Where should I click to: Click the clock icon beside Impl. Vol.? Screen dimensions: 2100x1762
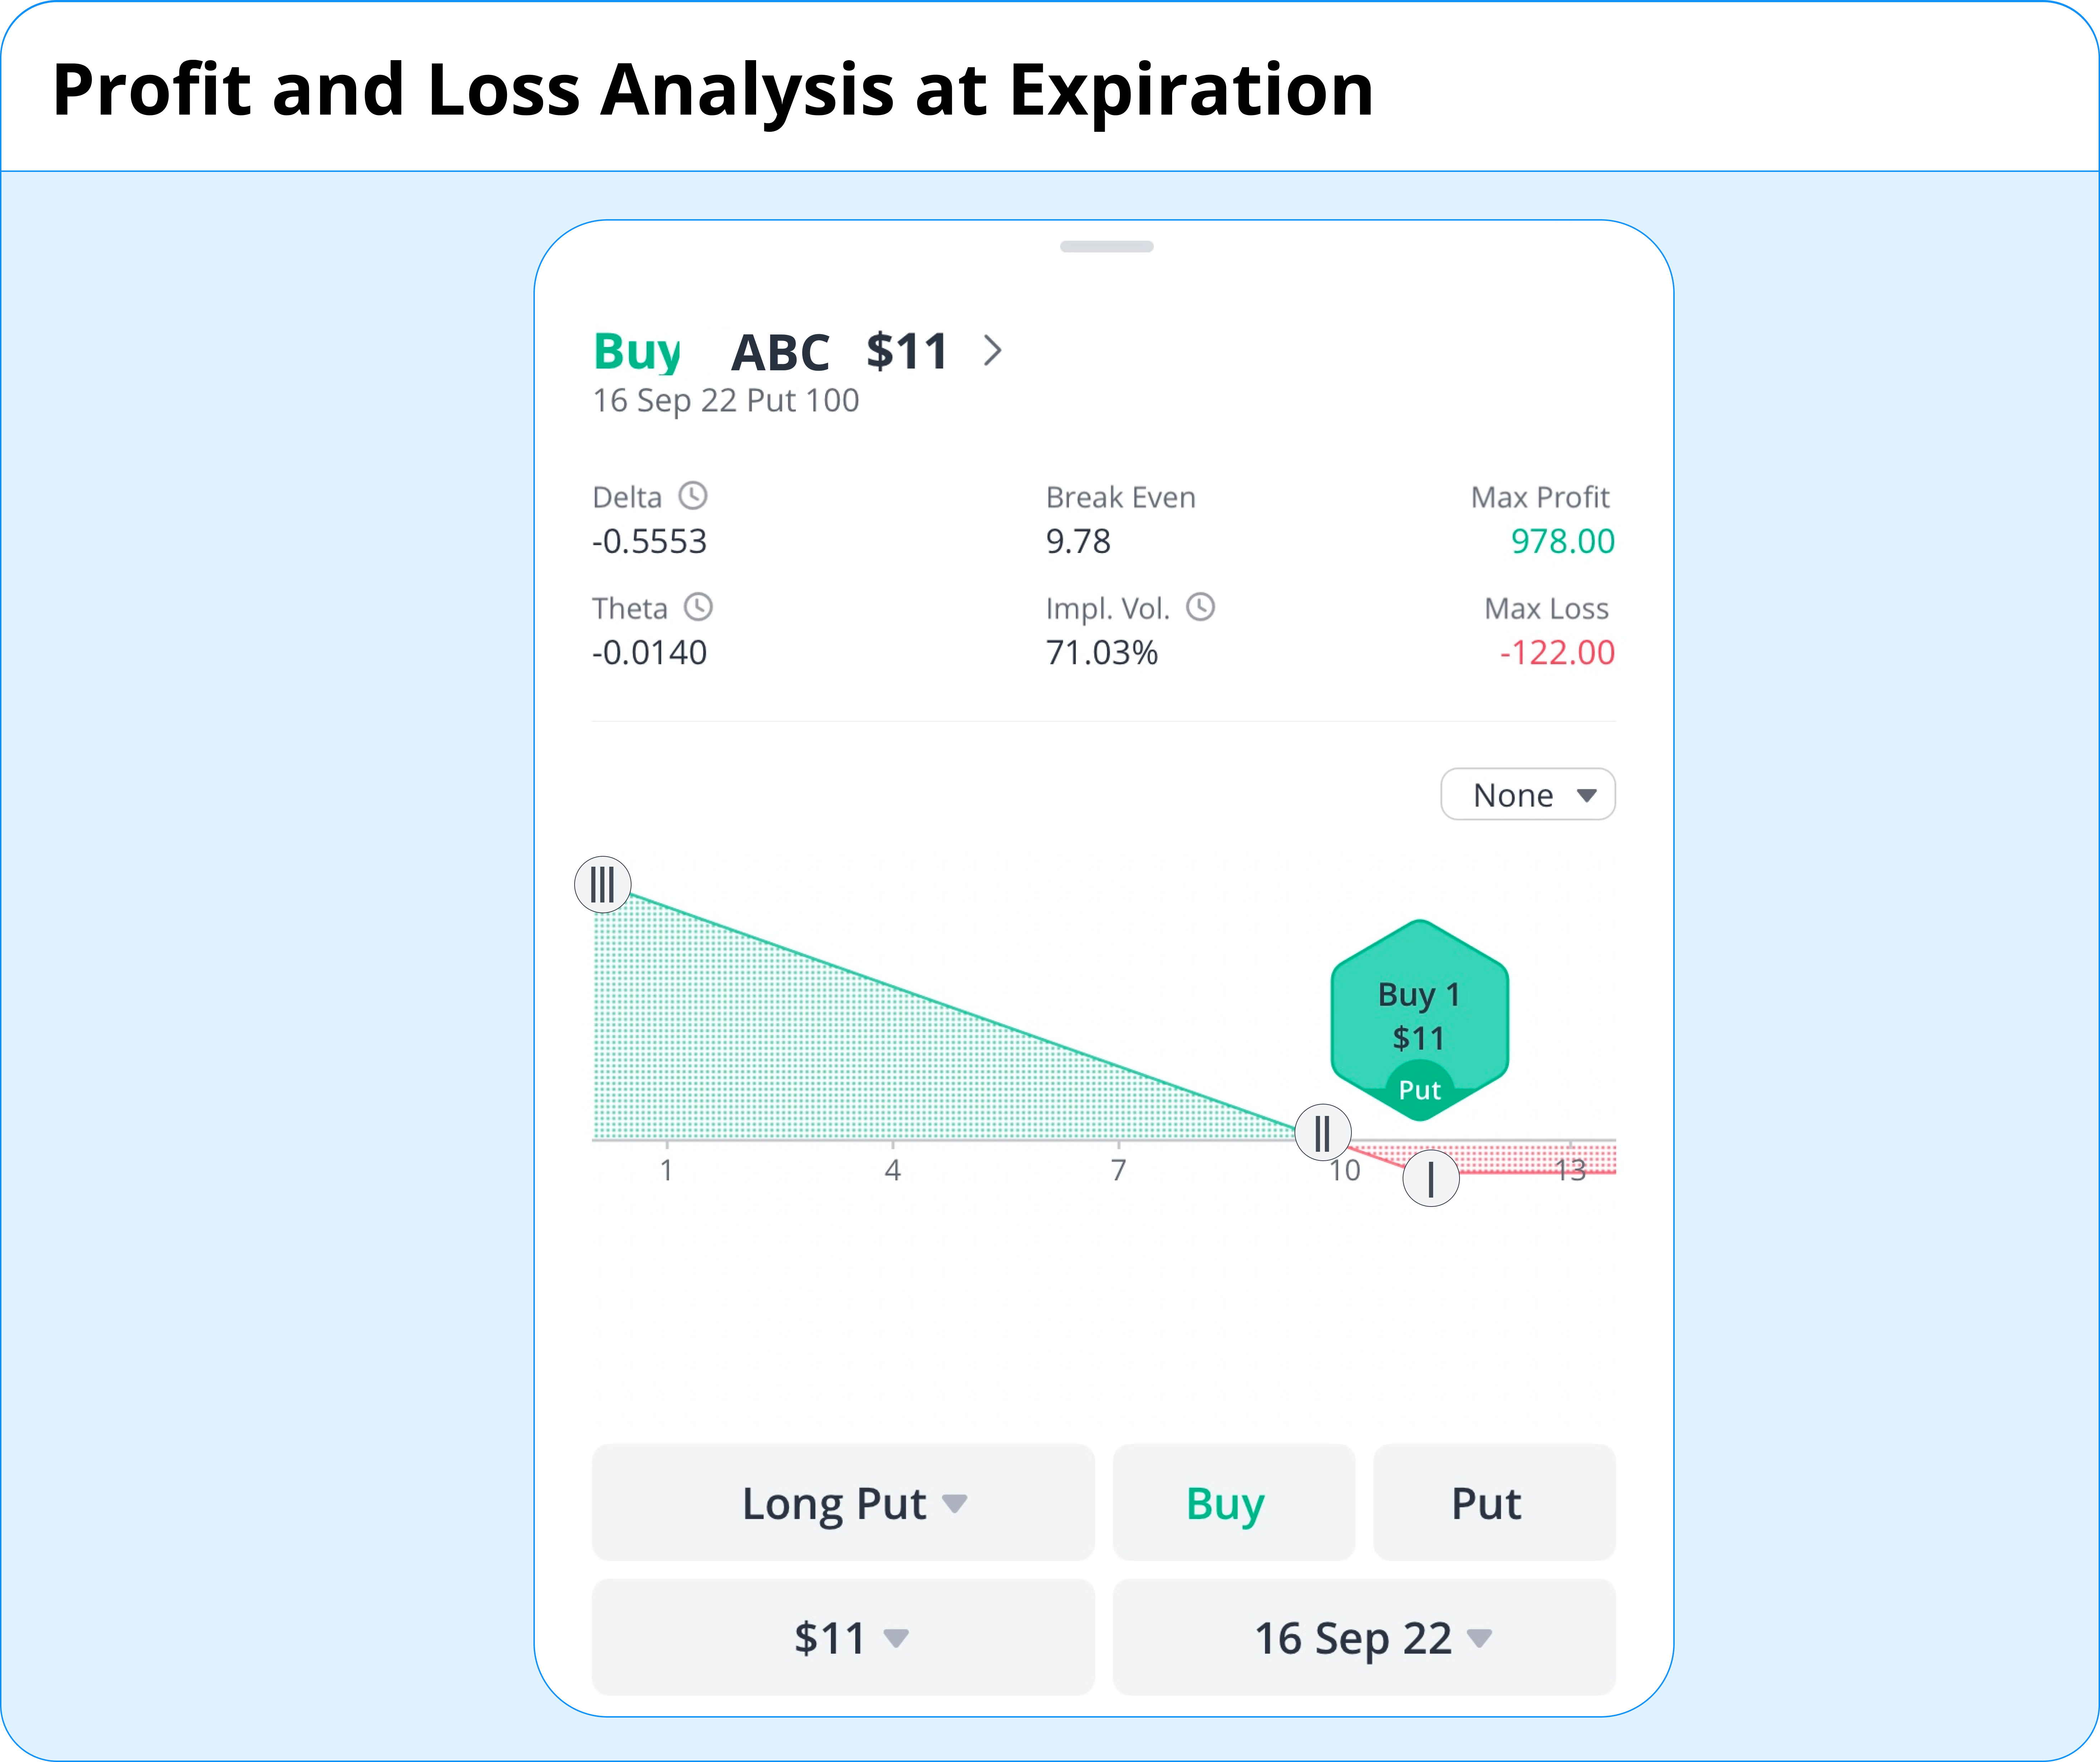(1200, 607)
